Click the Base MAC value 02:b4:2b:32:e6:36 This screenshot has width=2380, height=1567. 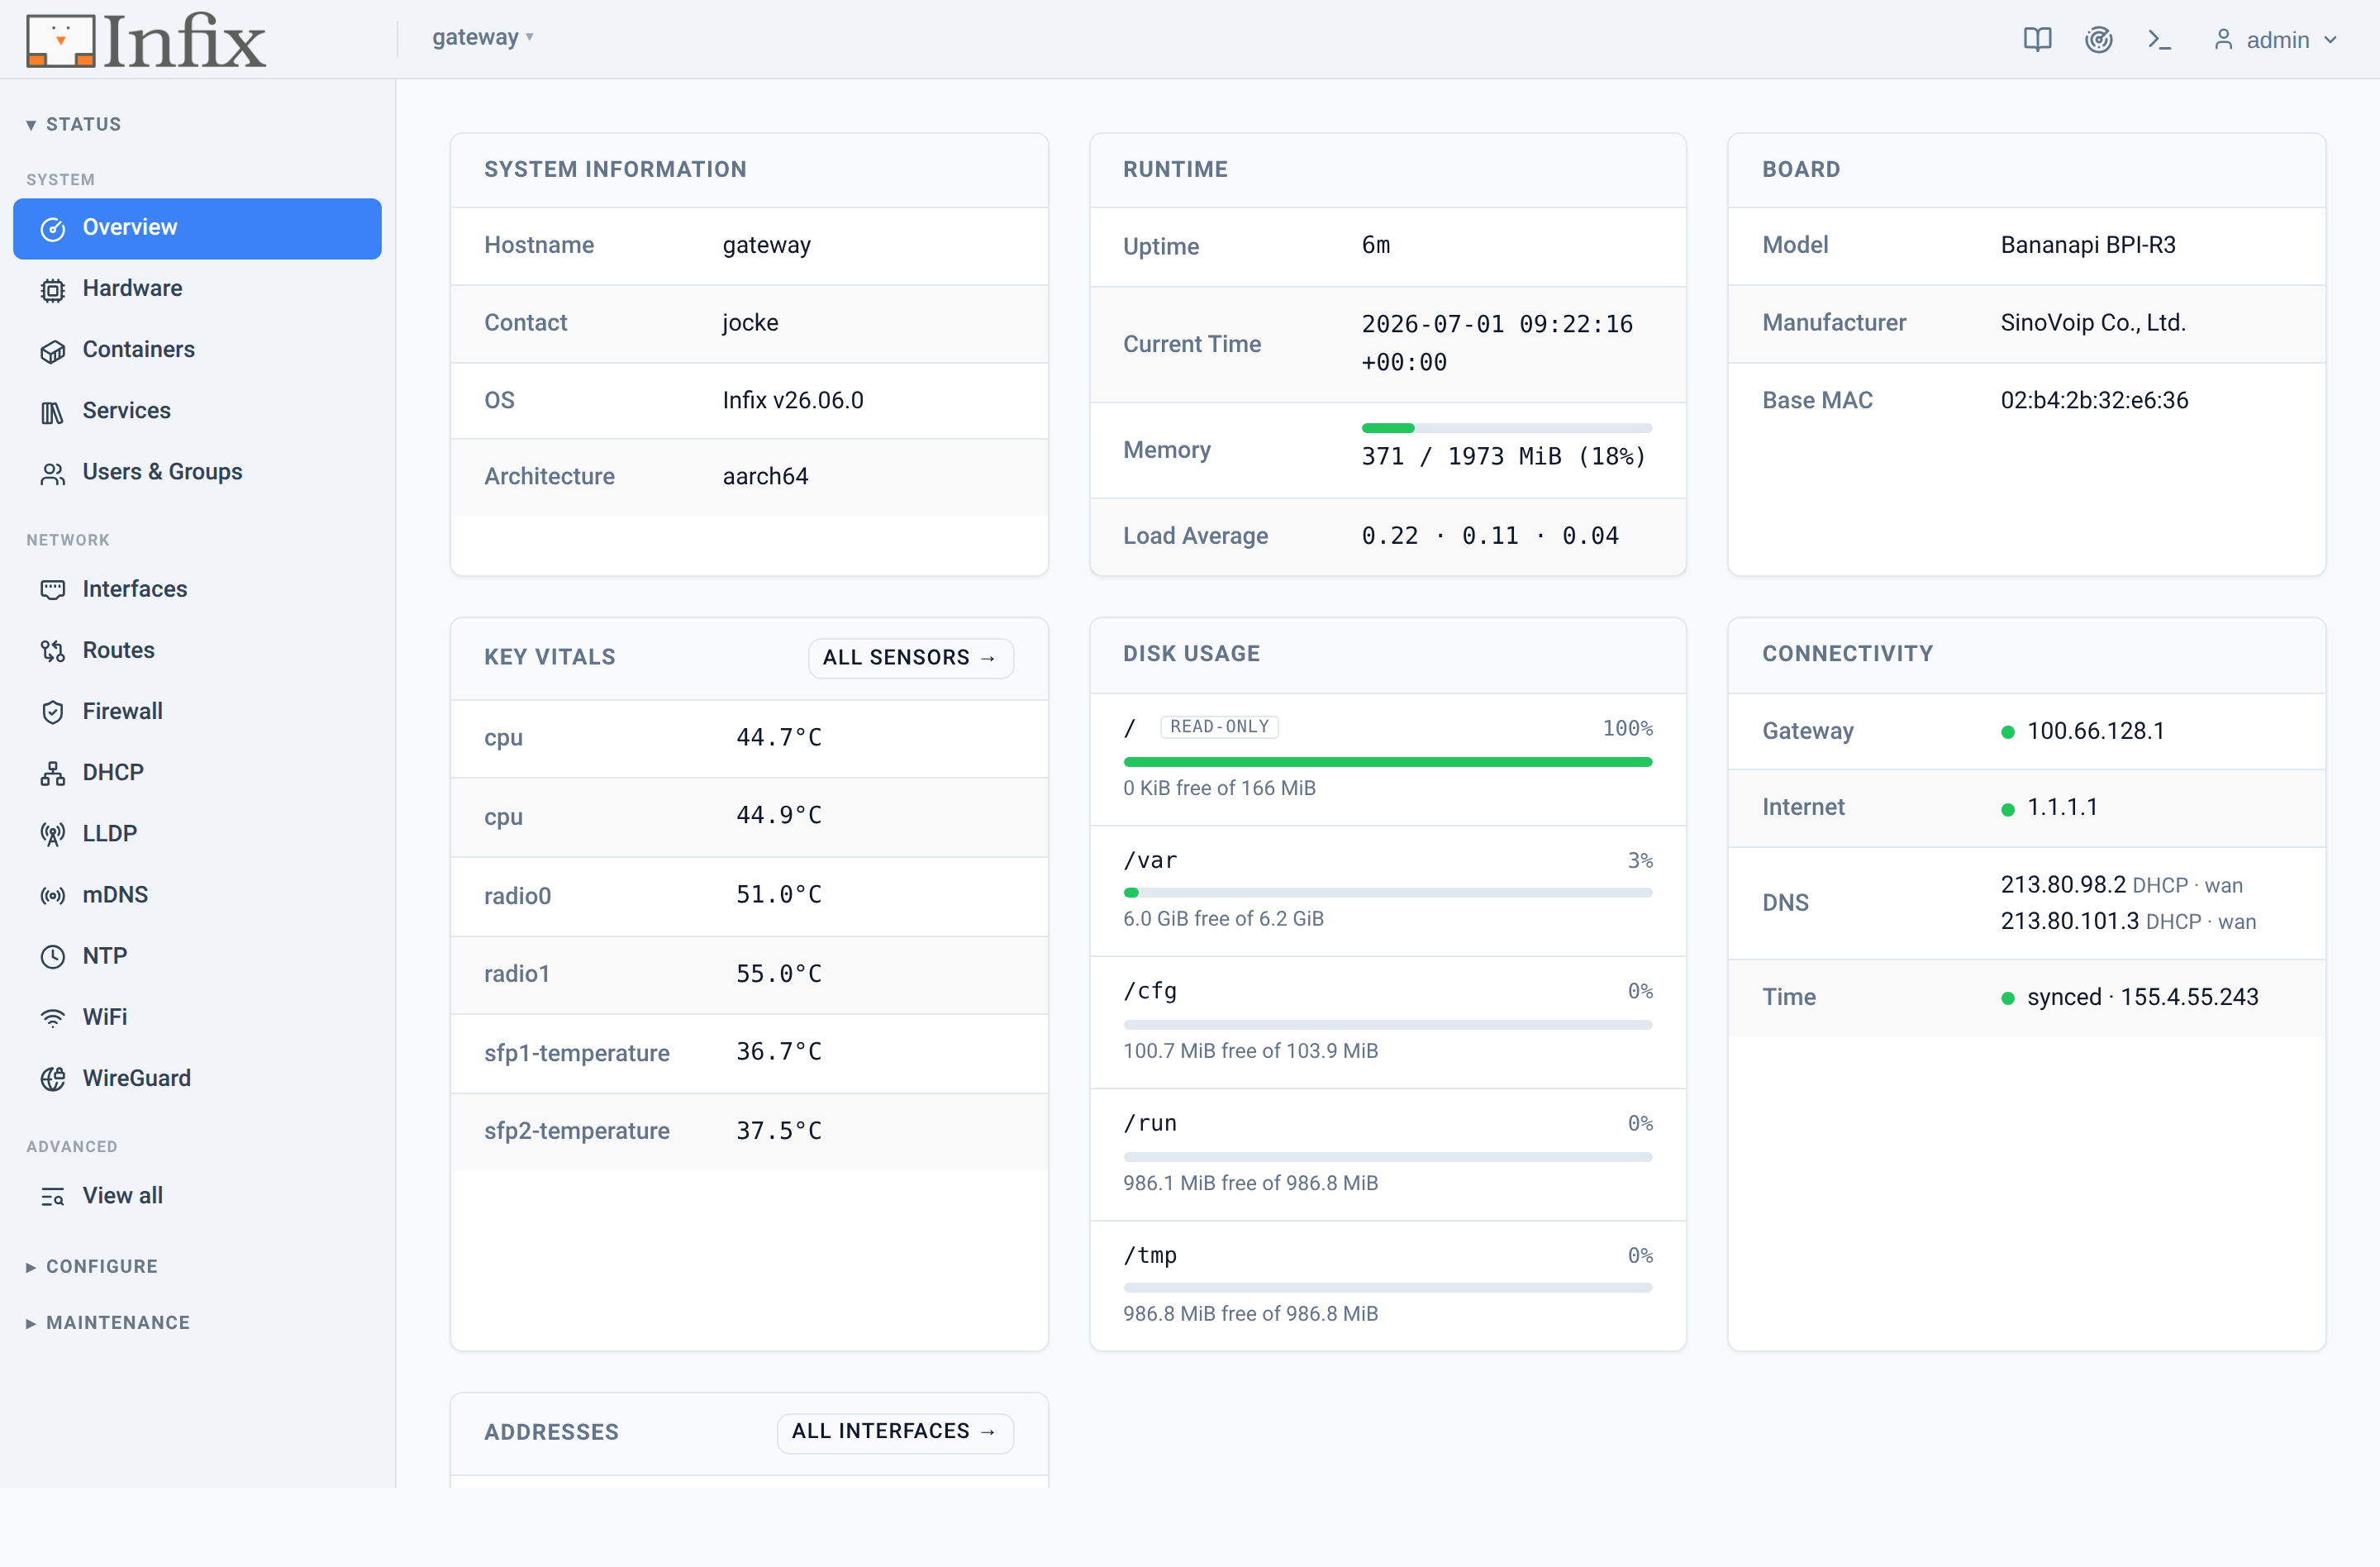coord(2094,400)
